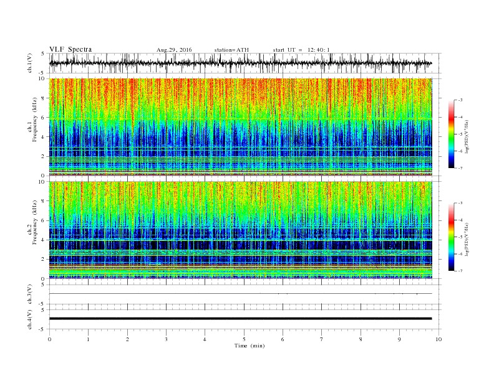Click the ch.1 "Frequency (kHz)" axis label
Viewport: 494px width, 381px height.
(35, 120)
